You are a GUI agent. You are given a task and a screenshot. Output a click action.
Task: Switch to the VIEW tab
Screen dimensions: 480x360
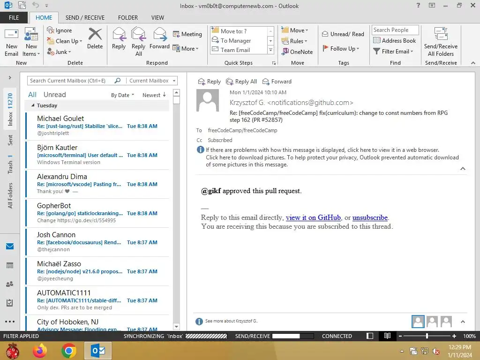coord(157,17)
